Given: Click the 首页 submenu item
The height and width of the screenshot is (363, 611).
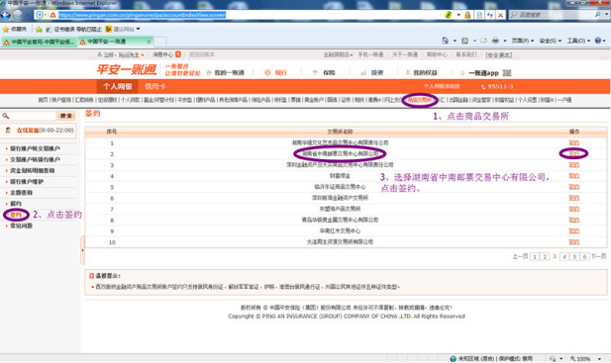Looking at the screenshot, I should (43, 100).
